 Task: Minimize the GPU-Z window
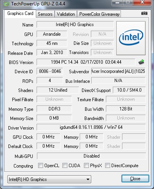tap(117, 3)
